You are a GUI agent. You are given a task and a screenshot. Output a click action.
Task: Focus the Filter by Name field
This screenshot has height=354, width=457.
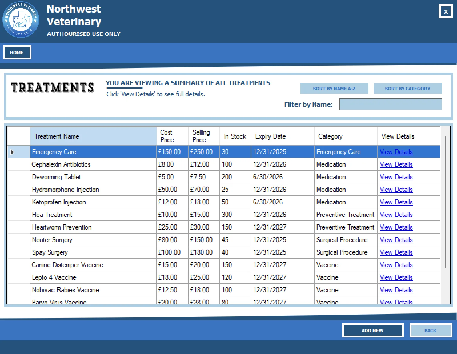coord(390,104)
